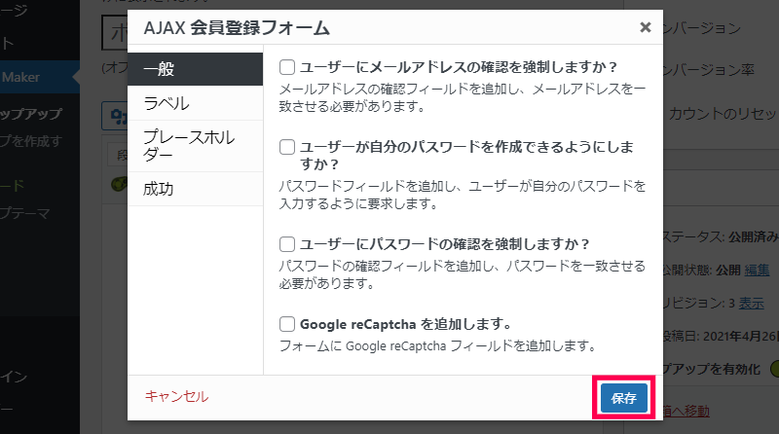Close the AJAX 会員登録フォーム dialog

(x=645, y=27)
